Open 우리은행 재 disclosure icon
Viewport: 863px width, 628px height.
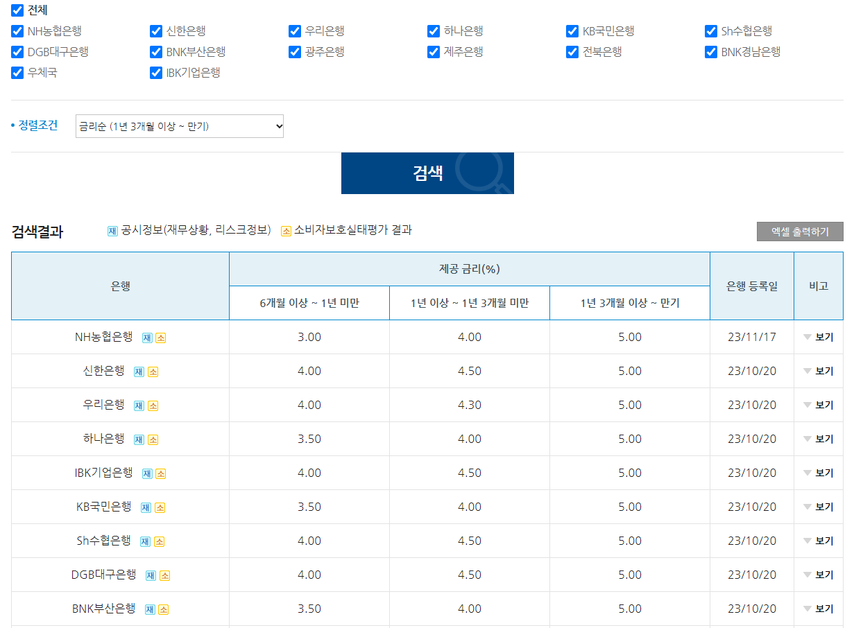click(139, 405)
